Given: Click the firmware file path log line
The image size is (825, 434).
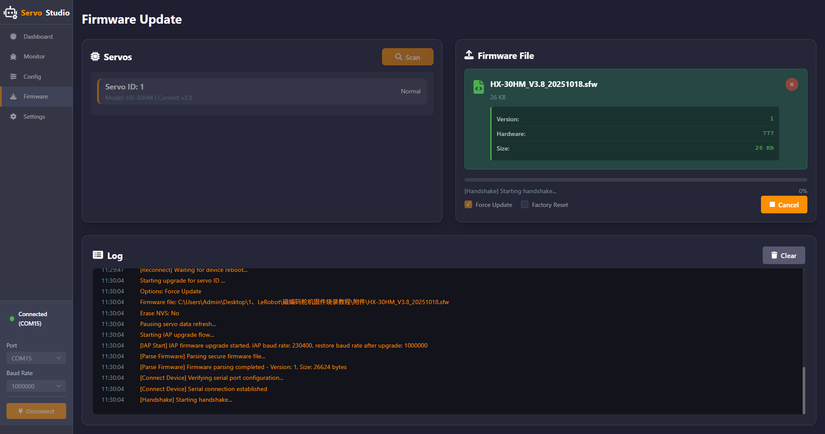Looking at the screenshot, I should (x=294, y=302).
